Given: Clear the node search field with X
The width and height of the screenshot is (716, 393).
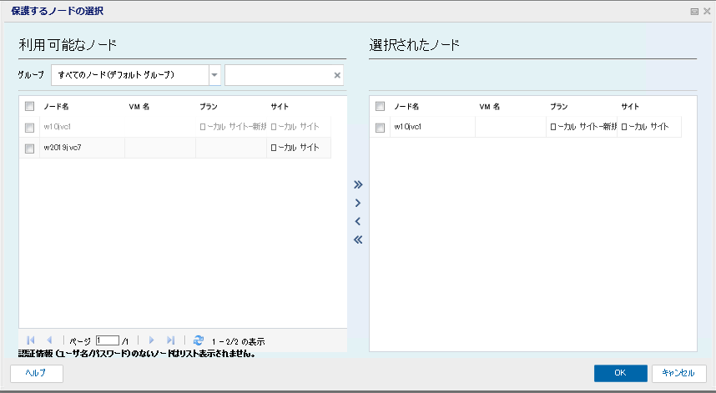Looking at the screenshot, I should (x=337, y=75).
